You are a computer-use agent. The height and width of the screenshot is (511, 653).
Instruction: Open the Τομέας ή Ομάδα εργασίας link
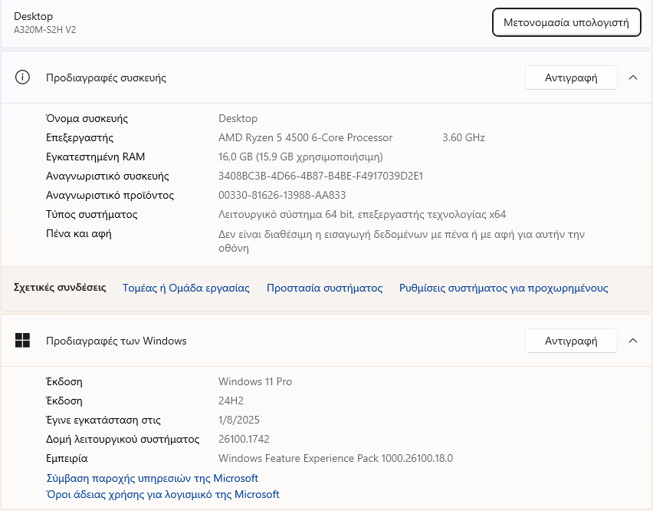tap(185, 288)
